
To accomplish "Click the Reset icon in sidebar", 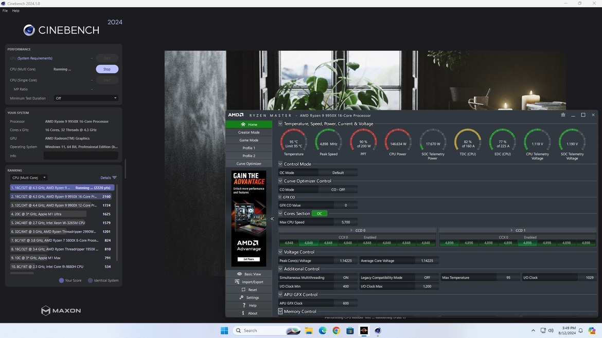I will [243, 290].
